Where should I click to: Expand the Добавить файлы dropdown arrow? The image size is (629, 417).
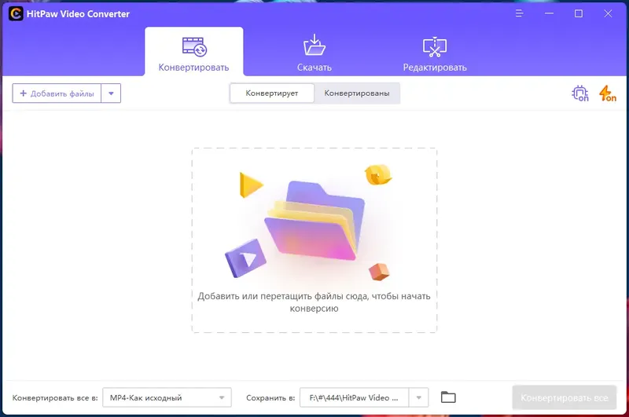point(111,93)
